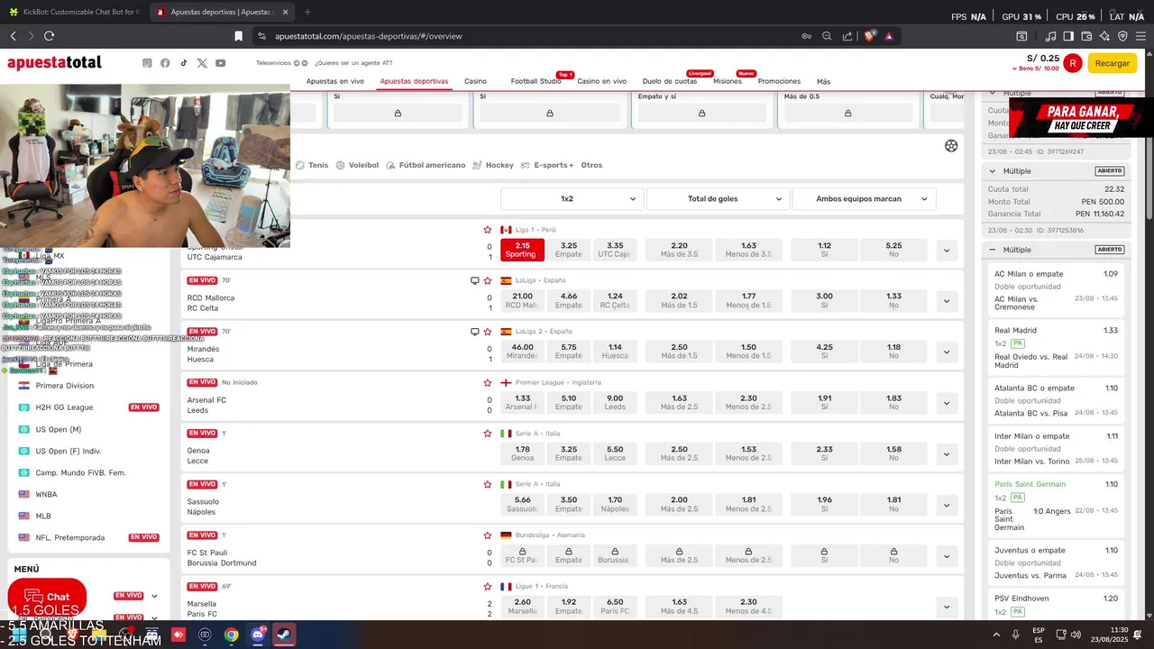1154x649 pixels.
Task: Select 1.33 Arsenal F odds button
Action: [522, 402]
